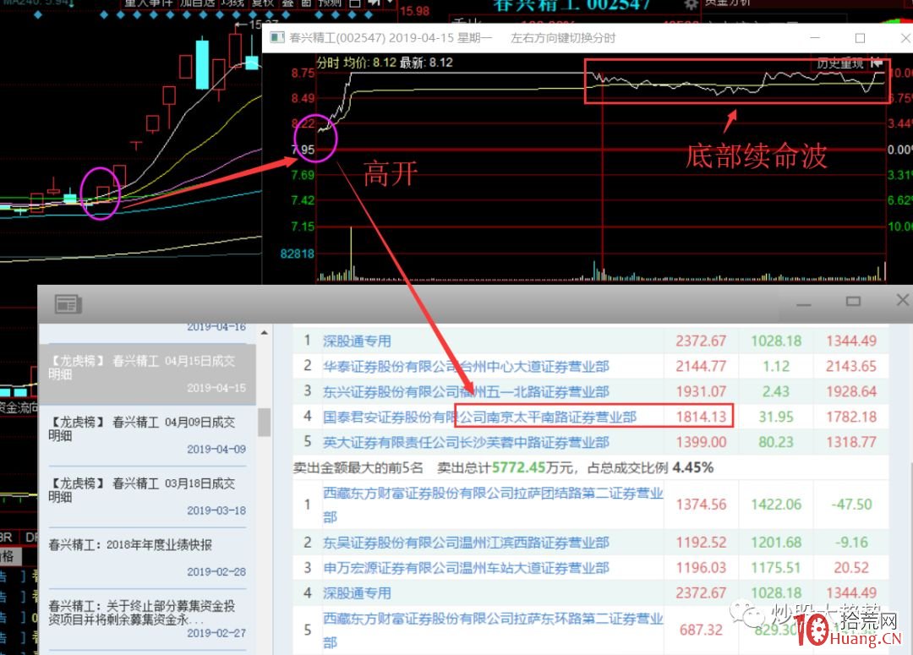The width and height of the screenshot is (913, 655).
Task: Open the 深股通专用 link in buy row 1
Action: click(x=357, y=341)
